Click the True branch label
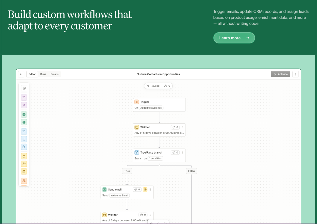Screen dimensions: 317x224 click(x=127, y=171)
